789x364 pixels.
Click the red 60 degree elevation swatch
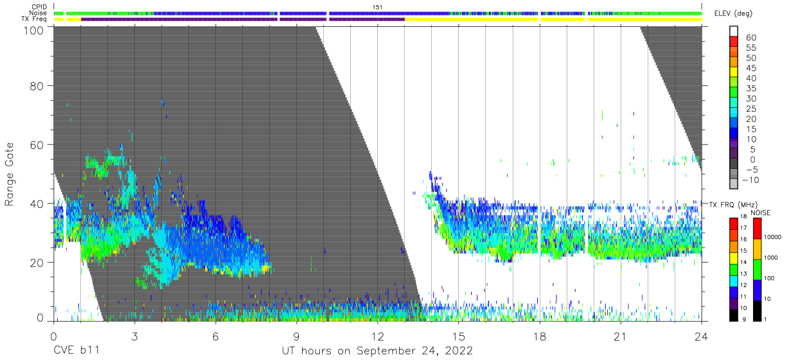point(734,42)
